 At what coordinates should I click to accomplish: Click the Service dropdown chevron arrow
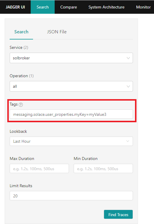click(128, 58)
